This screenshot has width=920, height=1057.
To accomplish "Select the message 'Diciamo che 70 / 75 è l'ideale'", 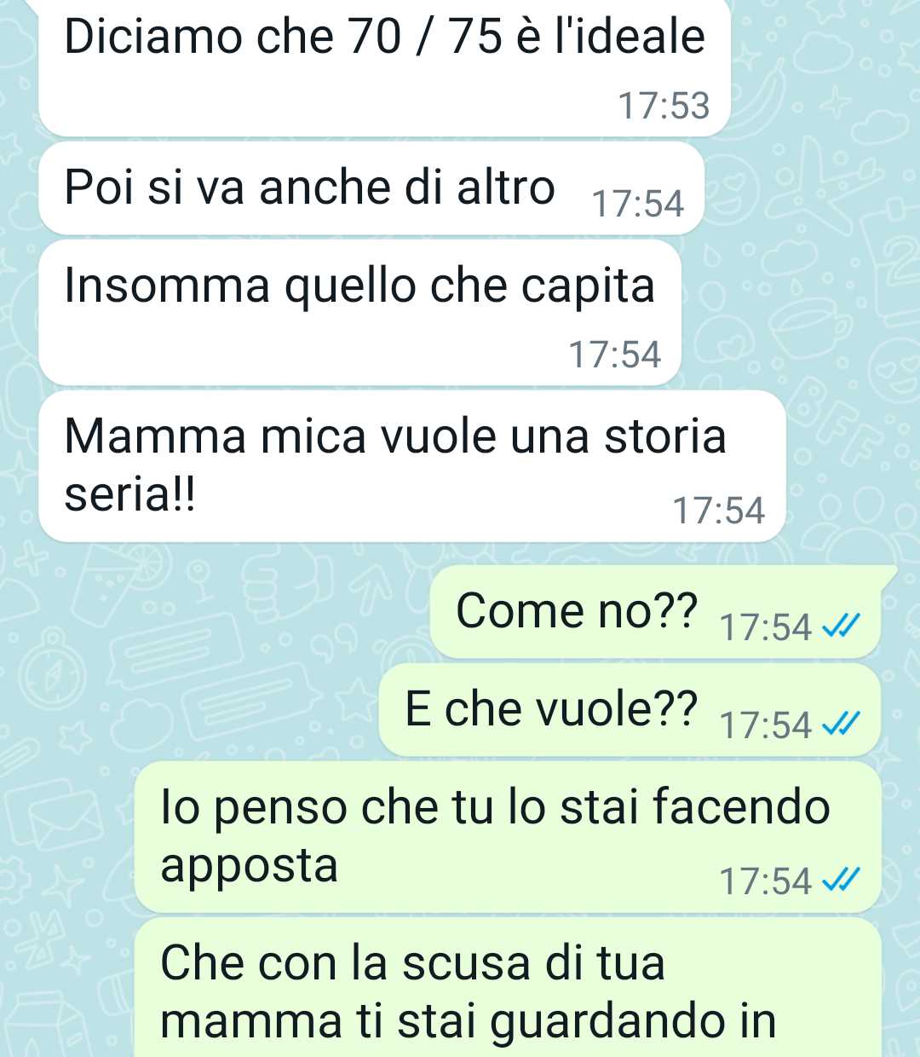I will [384, 66].
